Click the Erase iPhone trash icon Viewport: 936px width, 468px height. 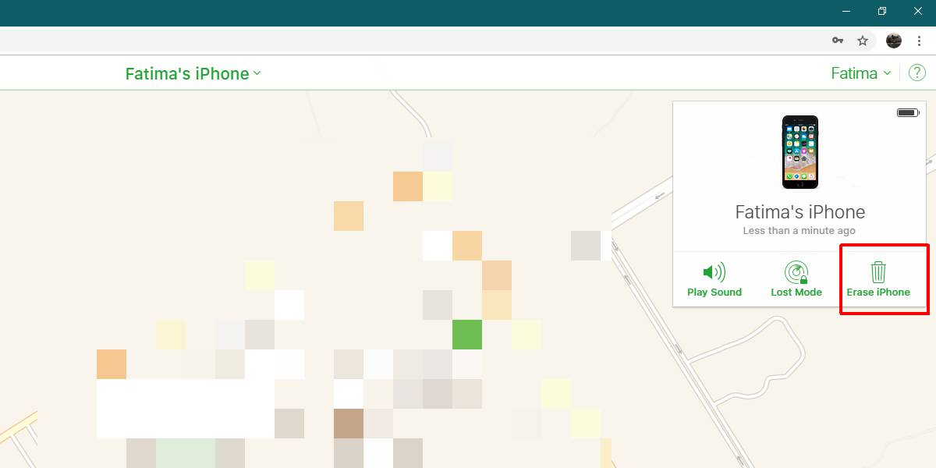878,272
